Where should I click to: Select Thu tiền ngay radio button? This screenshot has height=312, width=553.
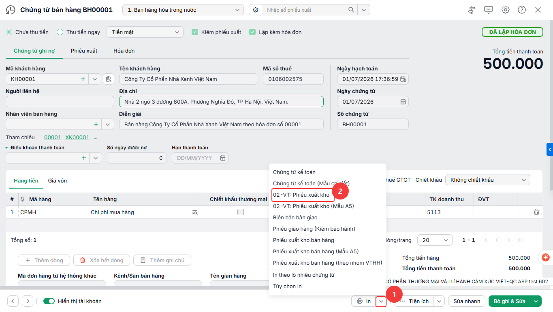[60, 32]
